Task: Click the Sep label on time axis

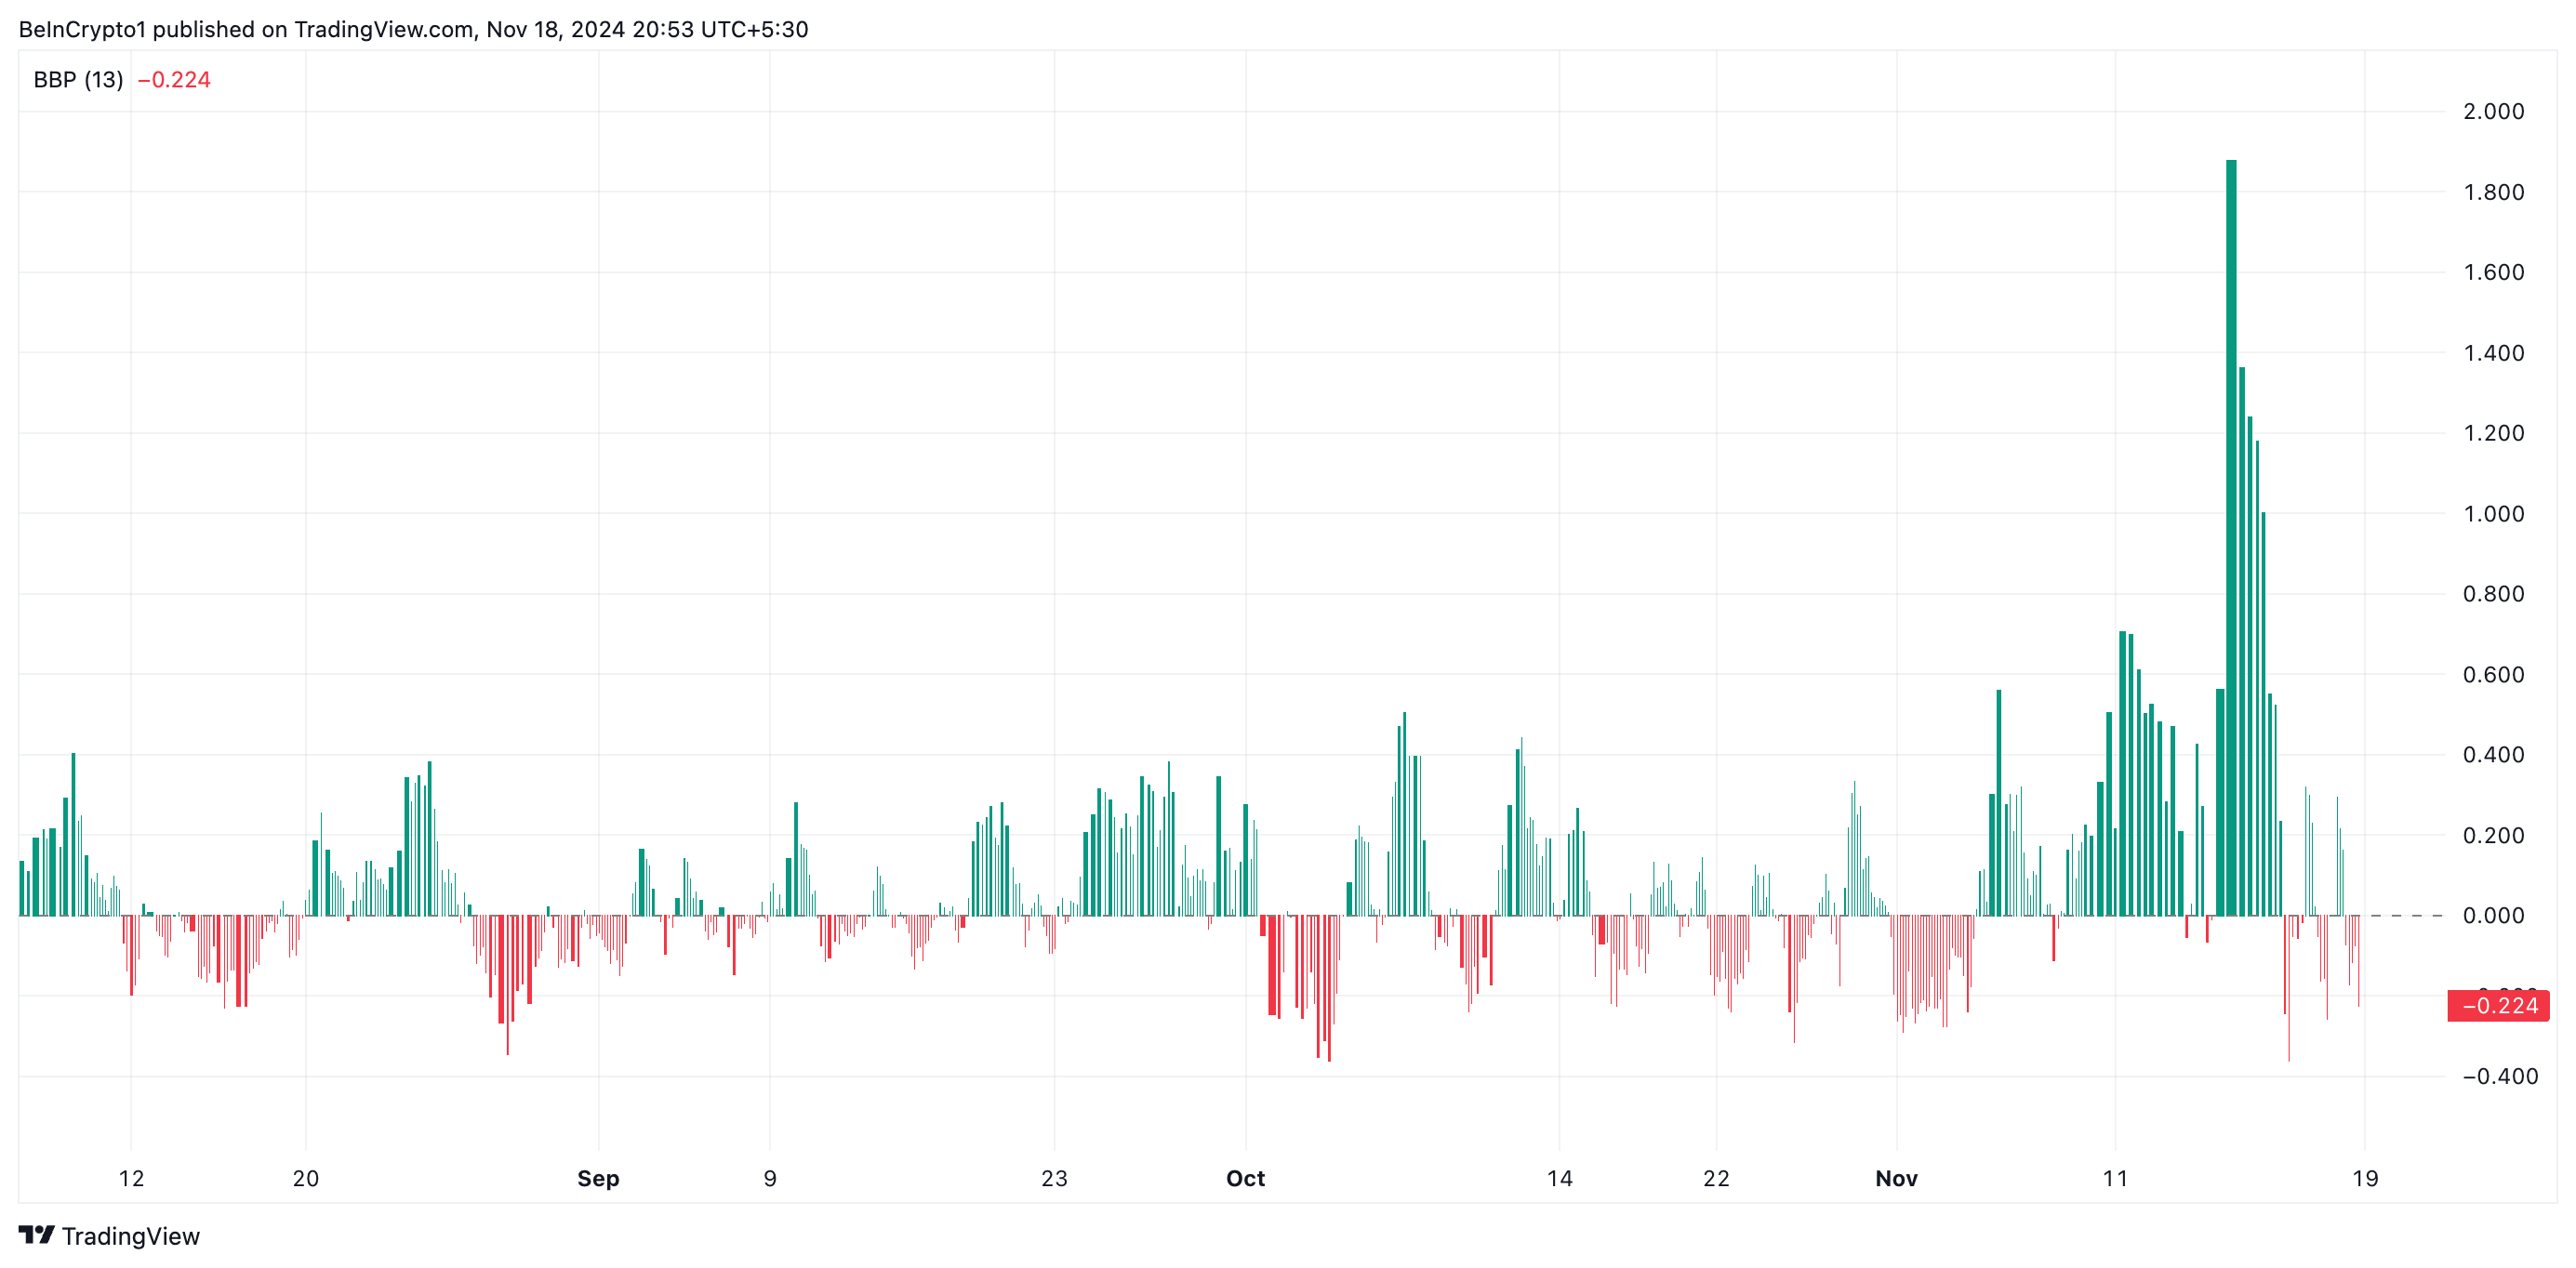Action: 598,1178
